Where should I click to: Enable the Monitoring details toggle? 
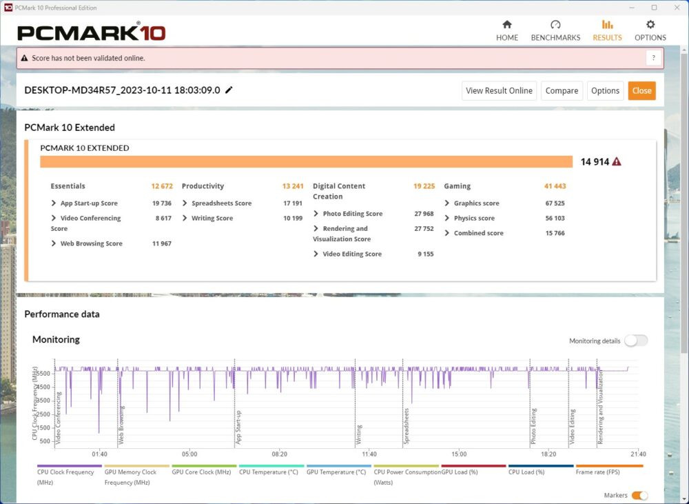coord(635,341)
